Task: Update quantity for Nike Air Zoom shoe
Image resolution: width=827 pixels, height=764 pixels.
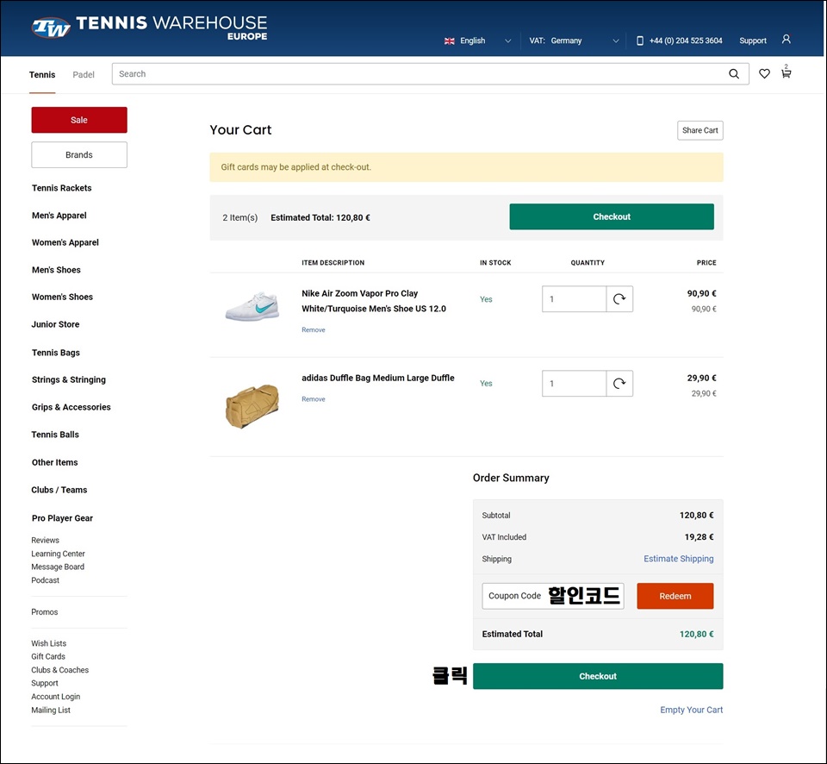Action: tap(619, 299)
